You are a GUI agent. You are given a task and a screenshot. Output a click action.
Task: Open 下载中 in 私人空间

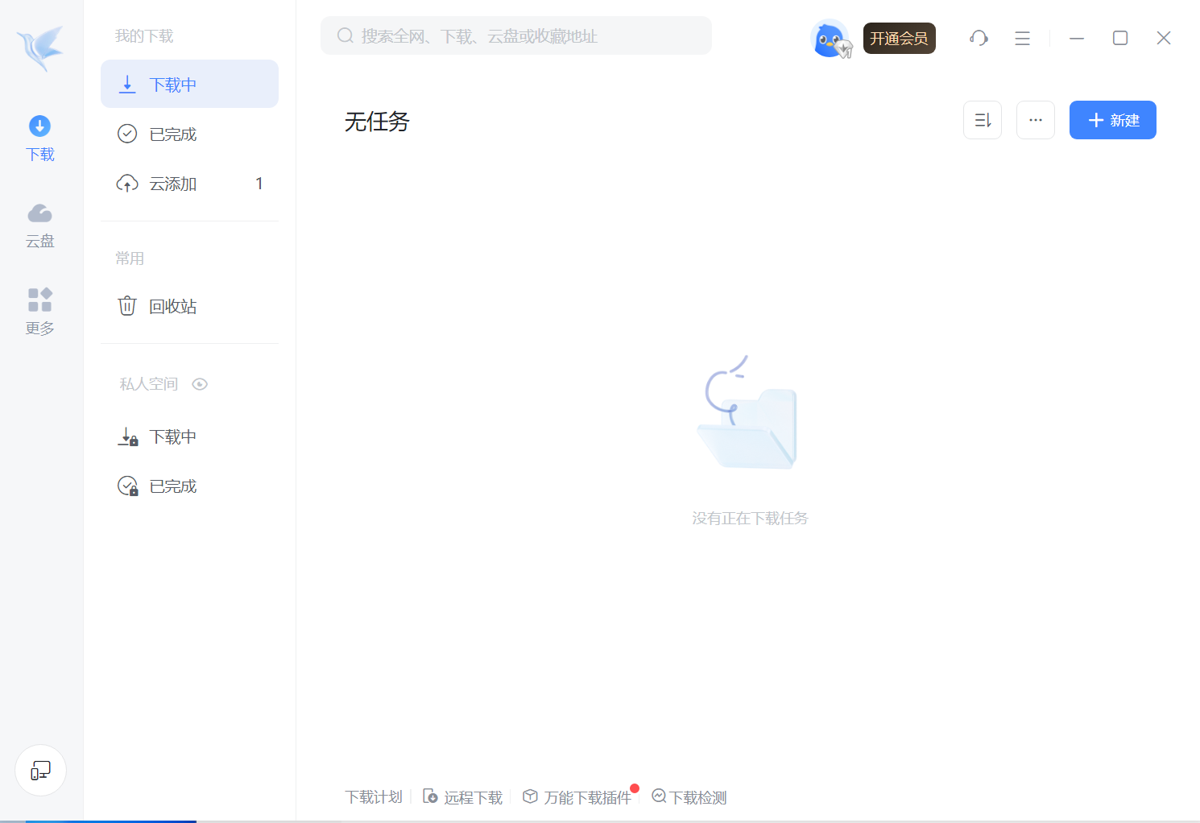(x=189, y=436)
